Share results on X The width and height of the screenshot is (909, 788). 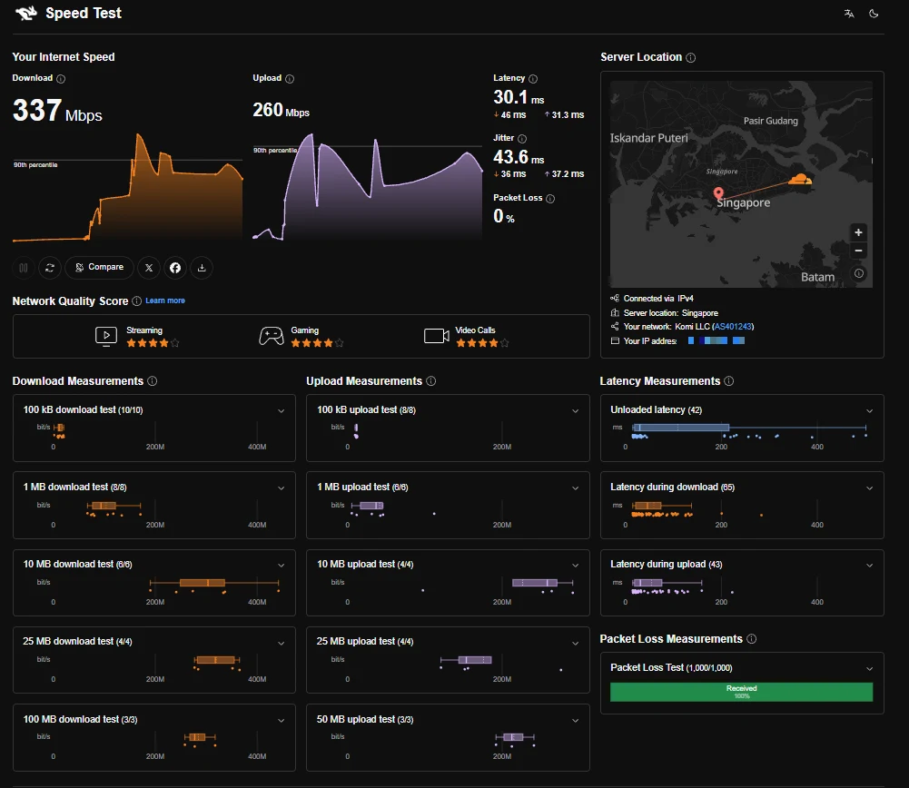pos(149,268)
